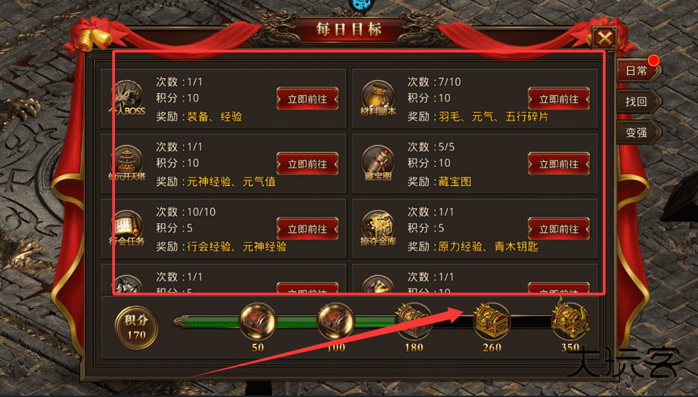This screenshot has height=397, width=698.
Task: Click the 个人BOSS quest icon
Action: pyautogui.click(x=127, y=99)
